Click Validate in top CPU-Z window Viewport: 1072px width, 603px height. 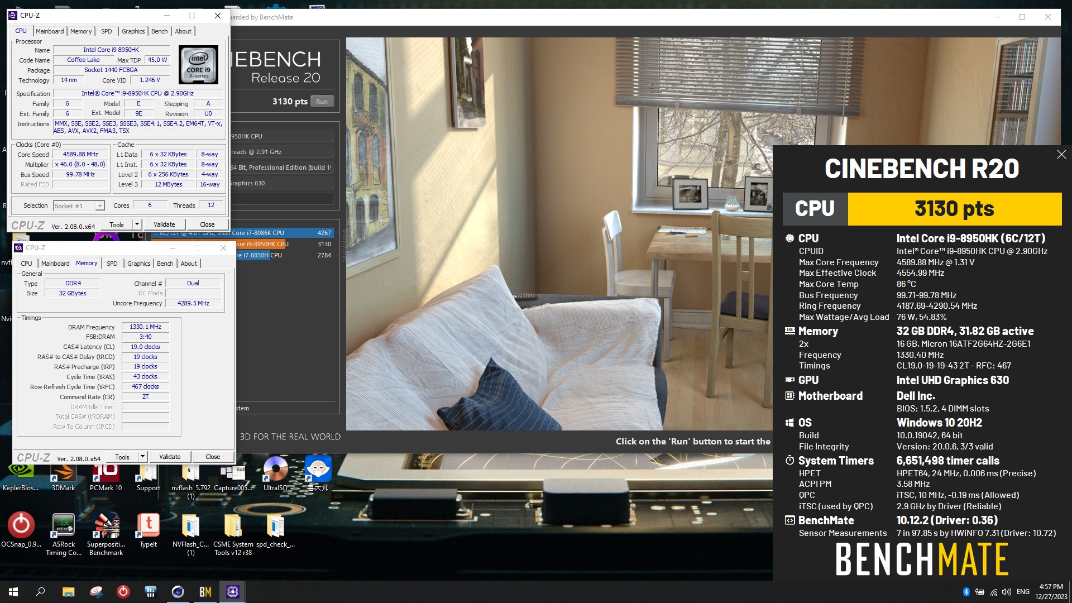[164, 224]
